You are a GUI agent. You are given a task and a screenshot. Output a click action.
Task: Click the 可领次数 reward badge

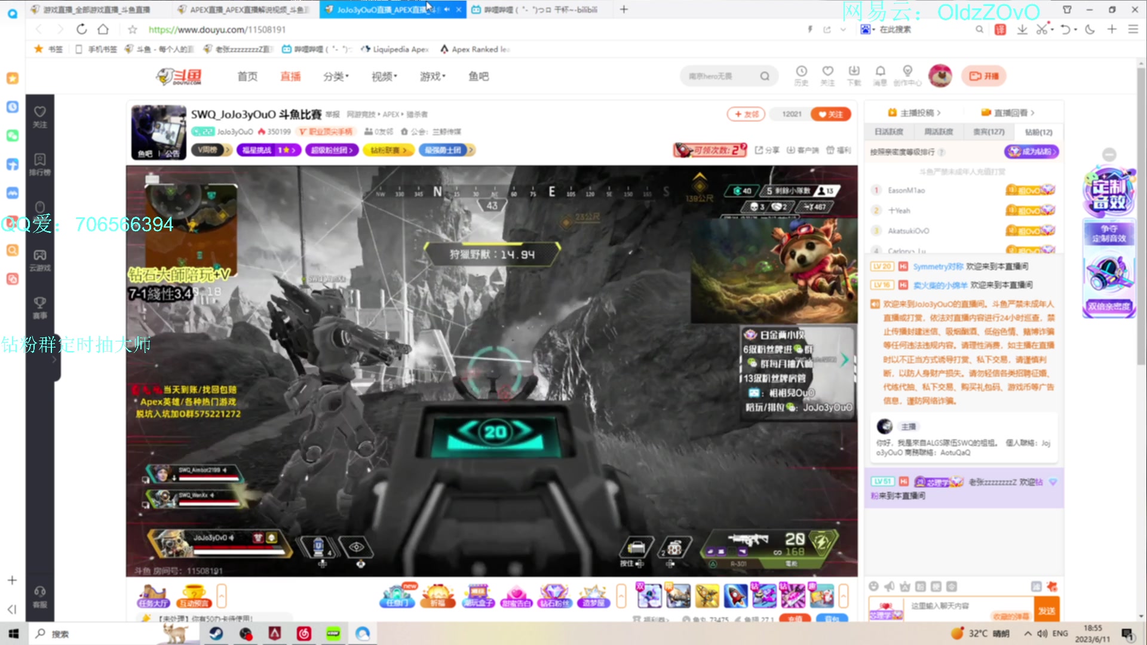pos(710,150)
